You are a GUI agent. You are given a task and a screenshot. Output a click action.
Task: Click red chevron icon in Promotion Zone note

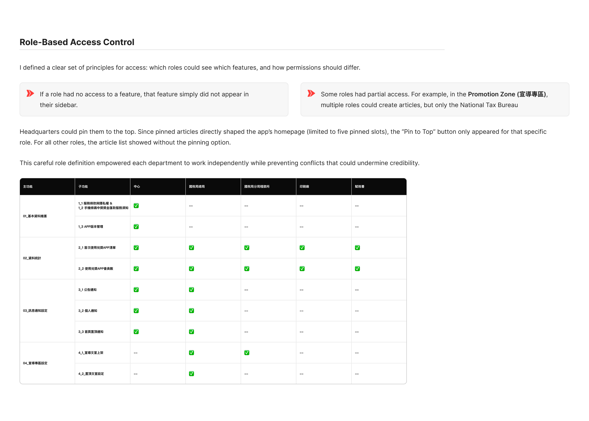click(x=311, y=93)
